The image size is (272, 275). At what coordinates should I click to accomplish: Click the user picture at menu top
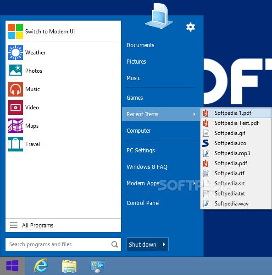tap(159, 16)
